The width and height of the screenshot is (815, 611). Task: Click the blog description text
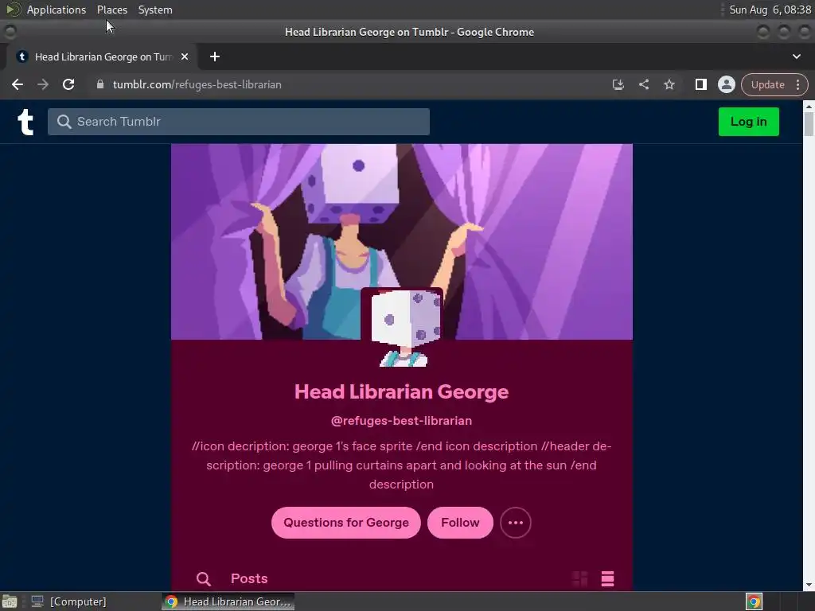(x=401, y=465)
